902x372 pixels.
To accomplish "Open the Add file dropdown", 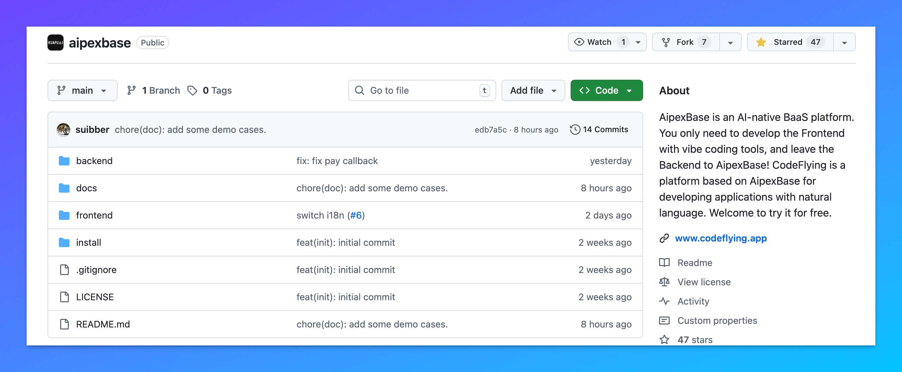I will 532,90.
